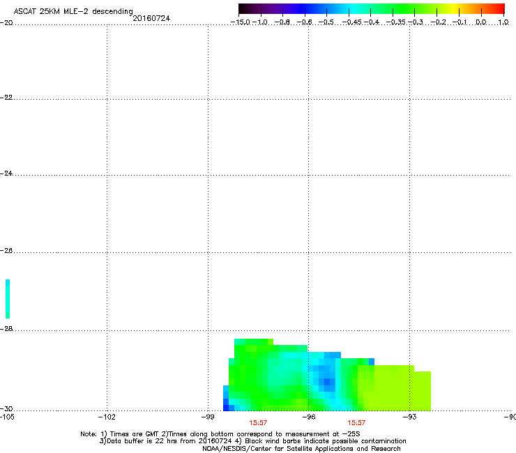Click the yellow section of the color bar
The height and width of the screenshot is (453, 516).
coord(453,9)
